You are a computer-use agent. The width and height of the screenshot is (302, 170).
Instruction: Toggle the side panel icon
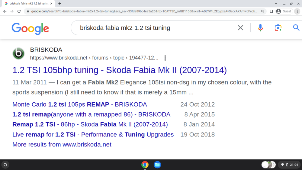271,11
